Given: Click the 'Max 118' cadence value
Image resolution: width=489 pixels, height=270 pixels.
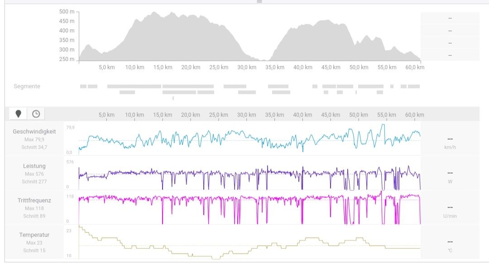Looking at the screenshot, I should coord(34,208).
